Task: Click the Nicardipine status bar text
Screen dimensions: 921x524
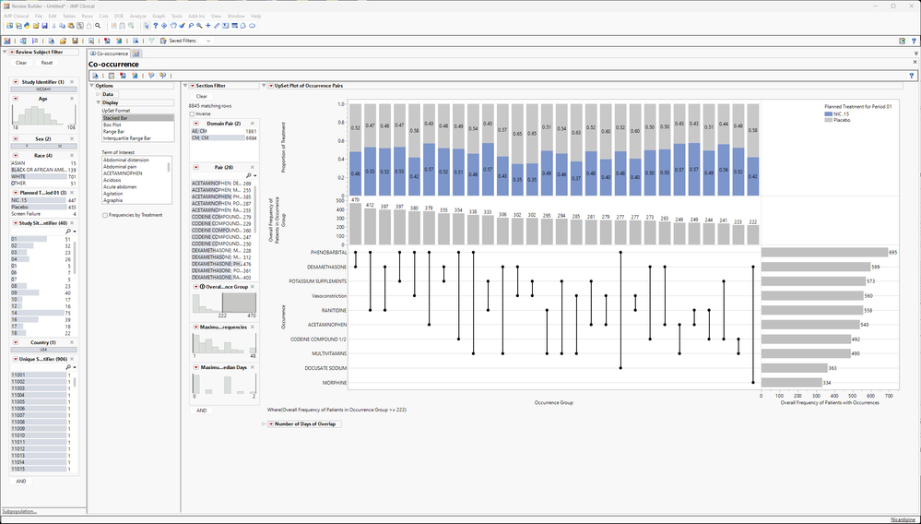Action: [x=903, y=520]
